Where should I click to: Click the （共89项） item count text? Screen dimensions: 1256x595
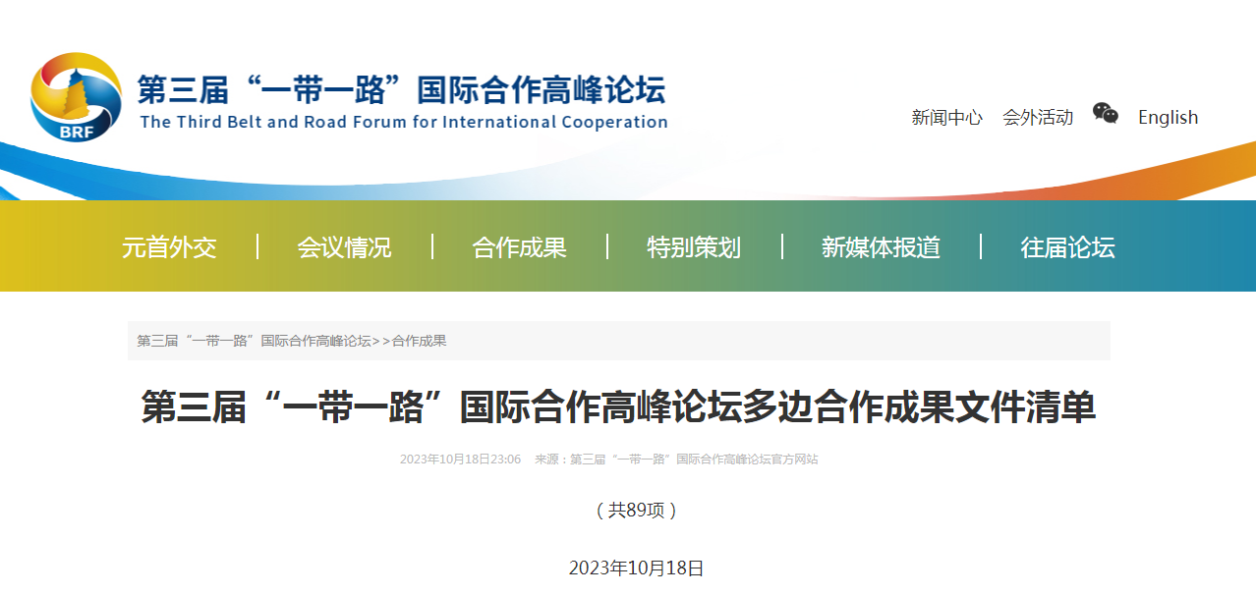(x=636, y=511)
